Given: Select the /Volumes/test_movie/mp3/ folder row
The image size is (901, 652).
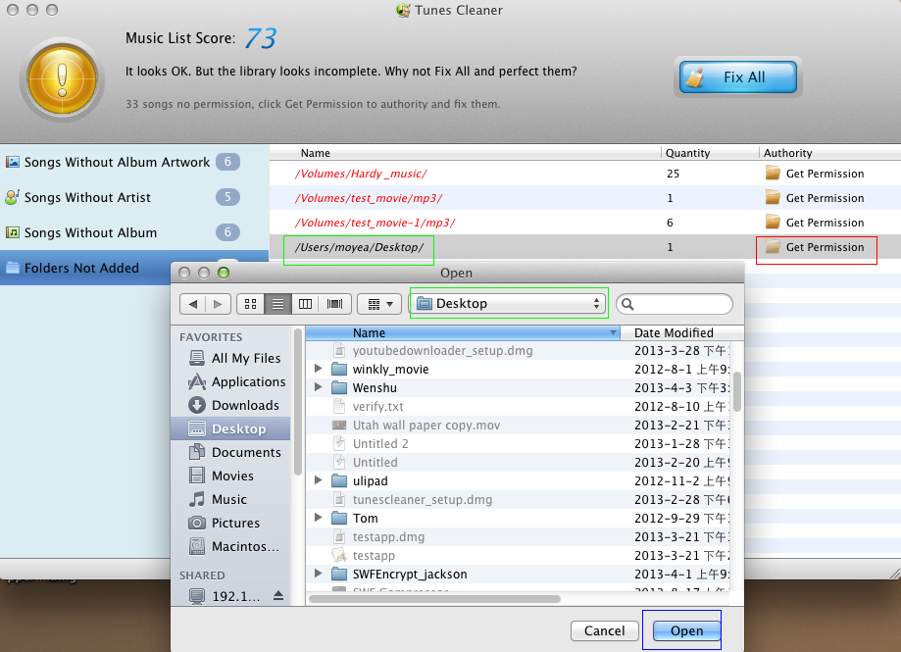Looking at the screenshot, I should point(585,198).
